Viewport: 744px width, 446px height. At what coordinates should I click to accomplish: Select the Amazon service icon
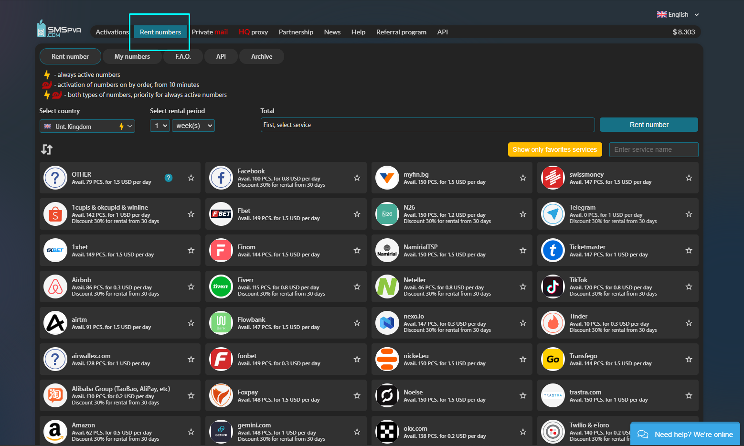[x=55, y=432]
